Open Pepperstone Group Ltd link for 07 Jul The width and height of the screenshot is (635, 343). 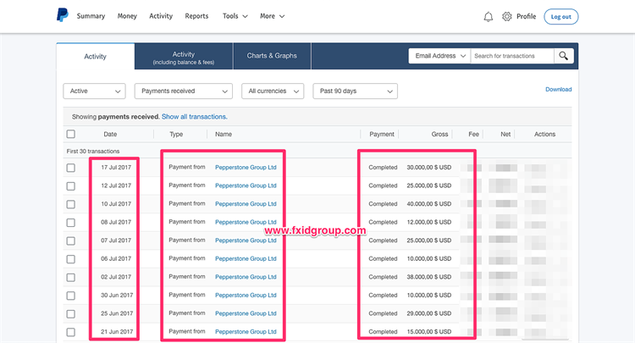[x=246, y=241]
